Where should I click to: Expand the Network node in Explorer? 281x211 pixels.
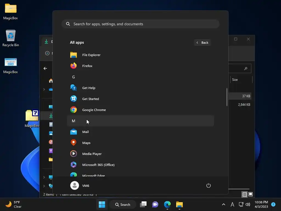pos(44,186)
